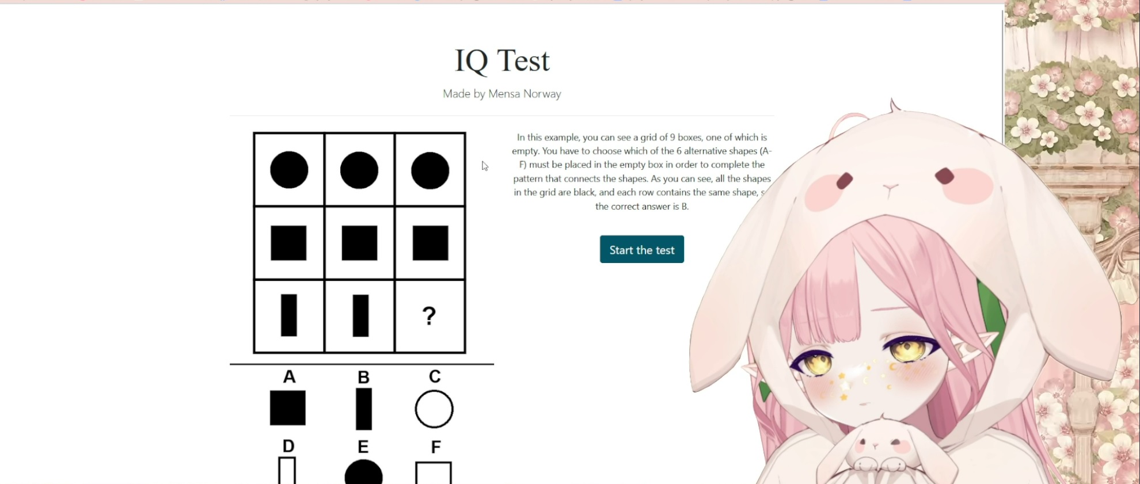The height and width of the screenshot is (484, 1140).
Task: Choose answer B black vertical rectangle
Action: [364, 409]
